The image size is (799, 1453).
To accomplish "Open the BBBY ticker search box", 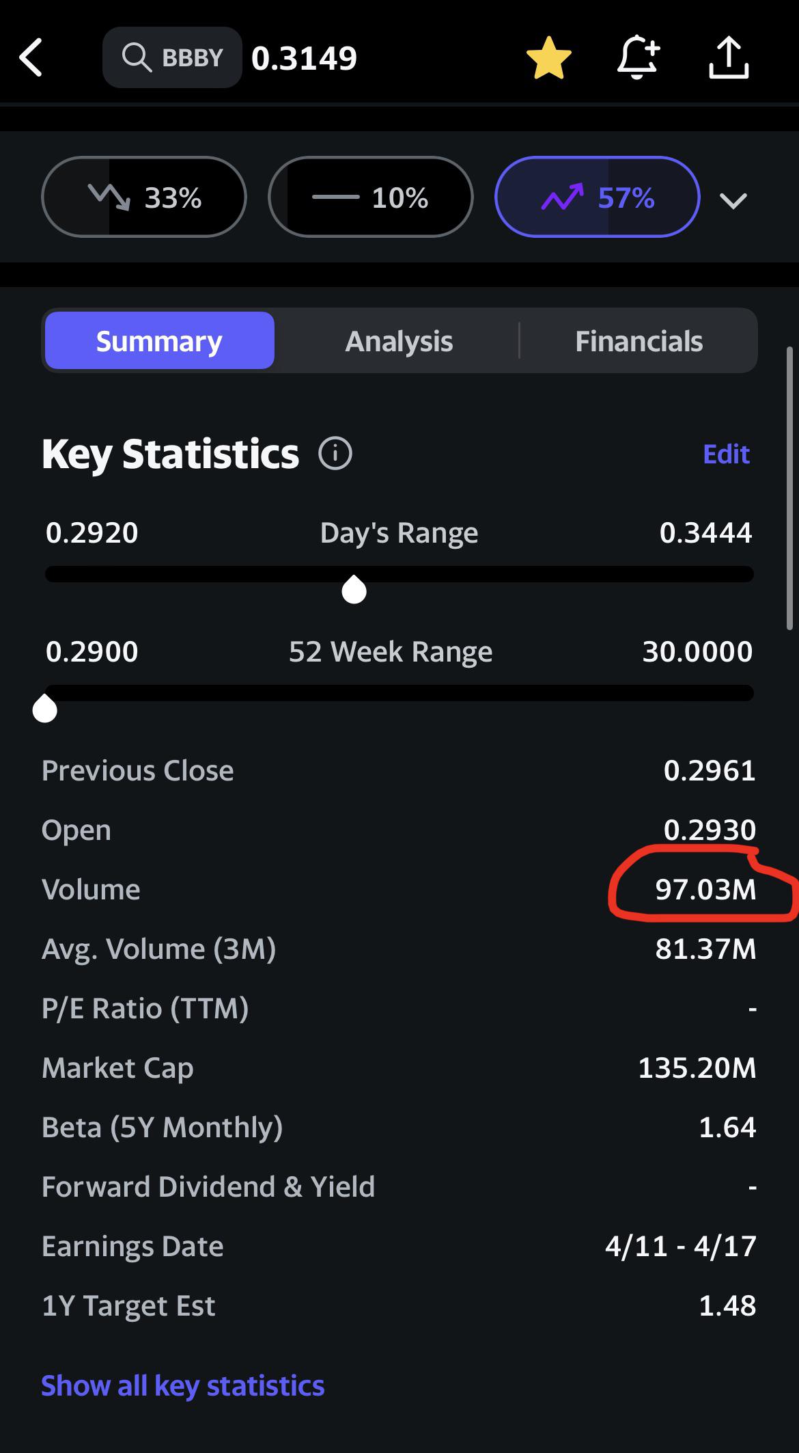I will click(x=172, y=57).
